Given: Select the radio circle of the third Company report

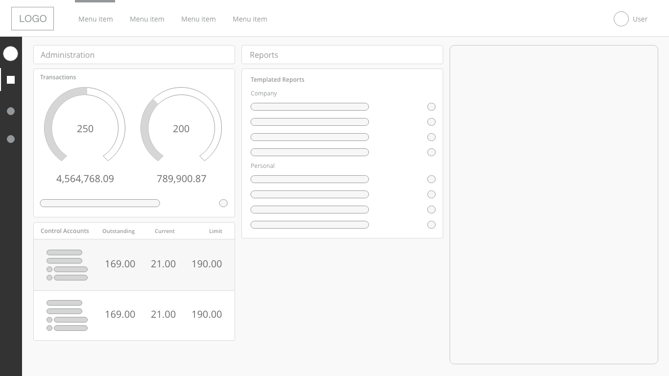Looking at the screenshot, I should (x=431, y=137).
